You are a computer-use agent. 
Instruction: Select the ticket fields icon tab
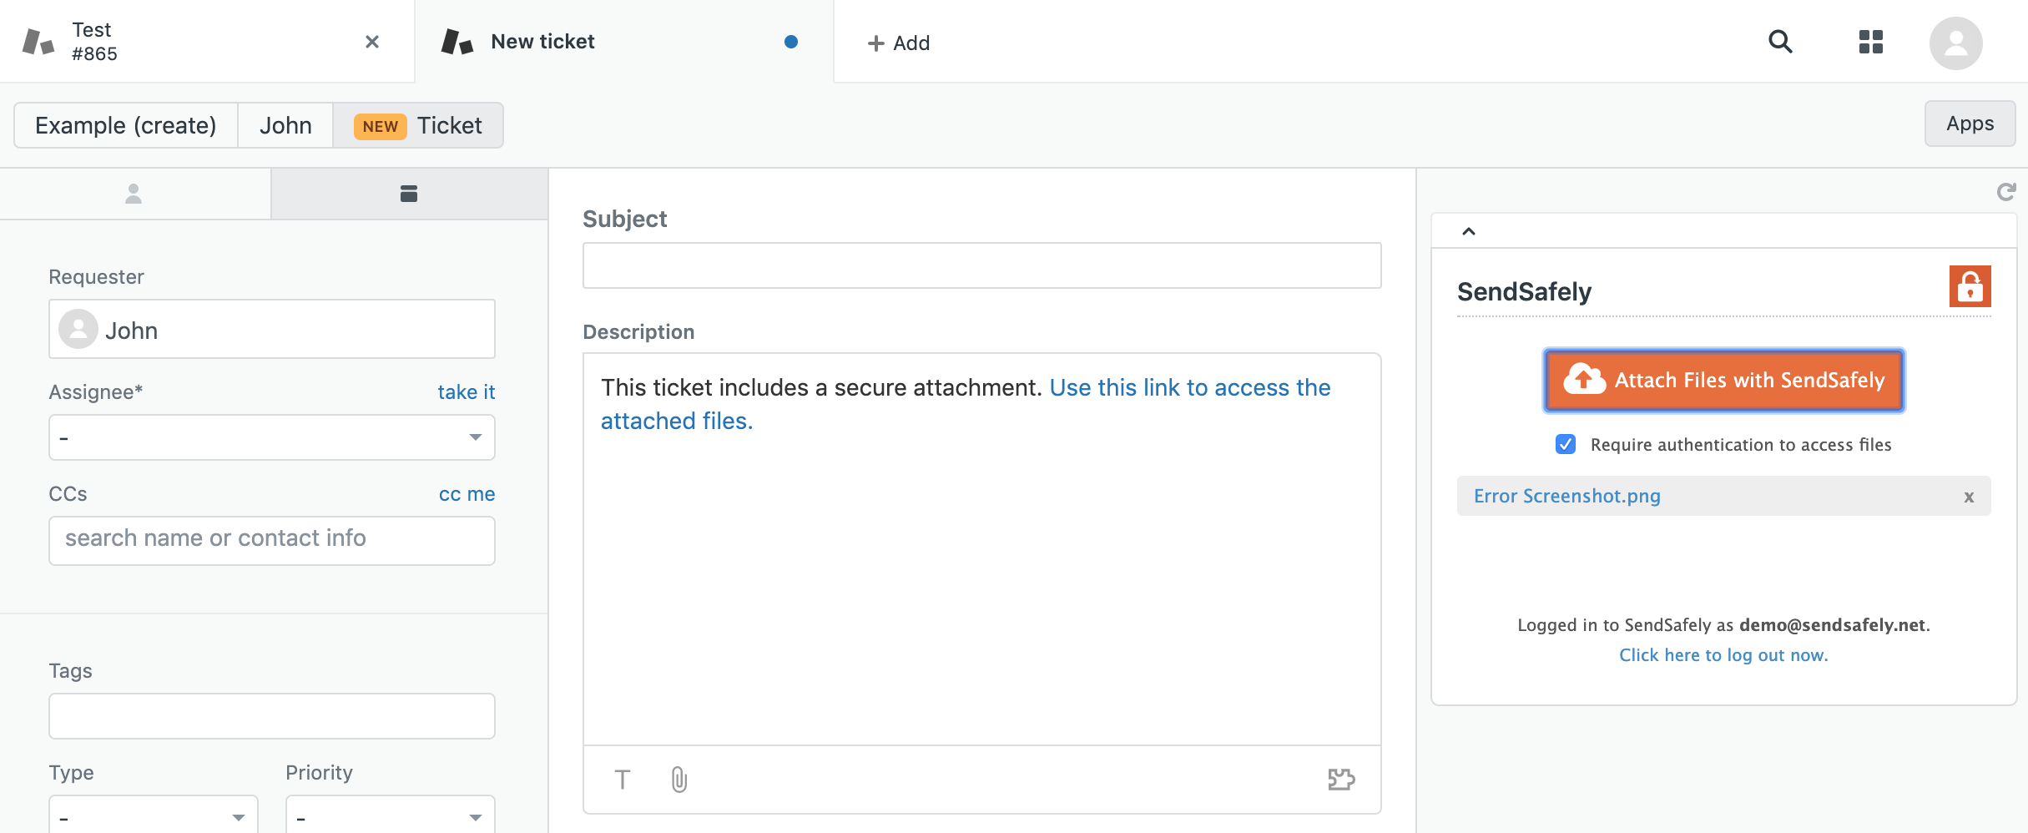click(x=407, y=194)
